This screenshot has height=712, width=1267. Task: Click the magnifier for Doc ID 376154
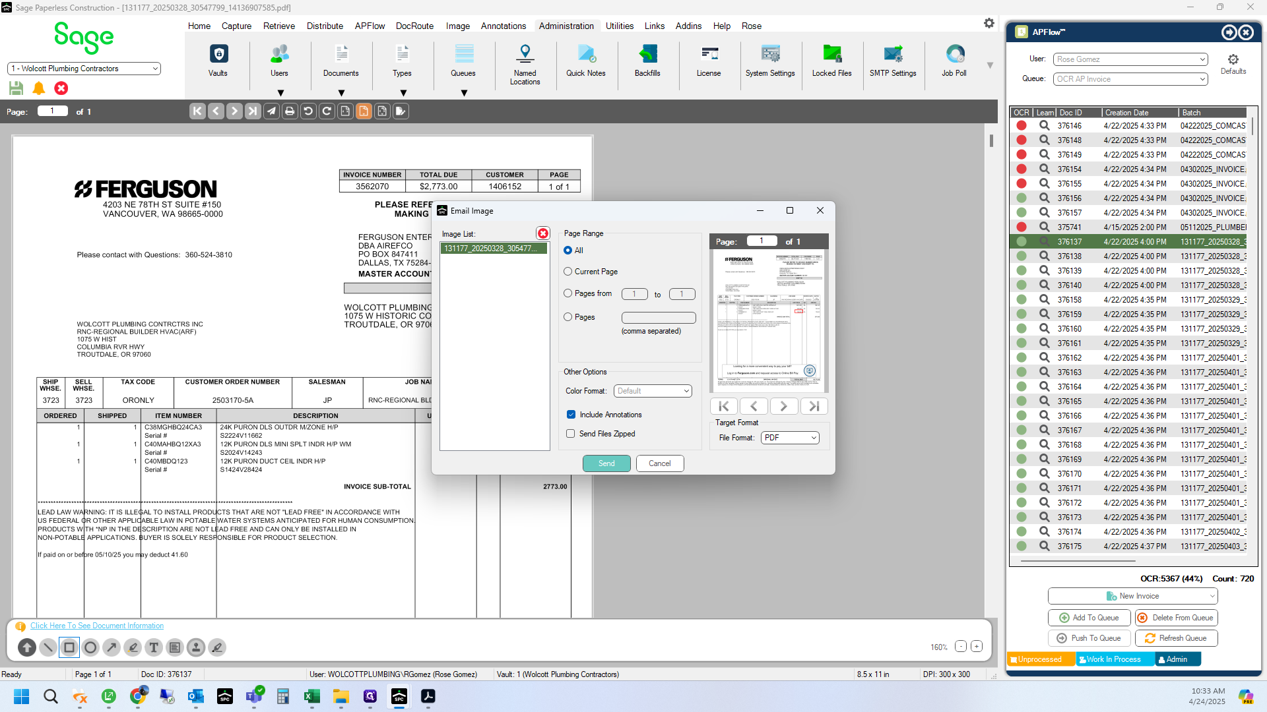pyautogui.click(x=1044, y=169)
